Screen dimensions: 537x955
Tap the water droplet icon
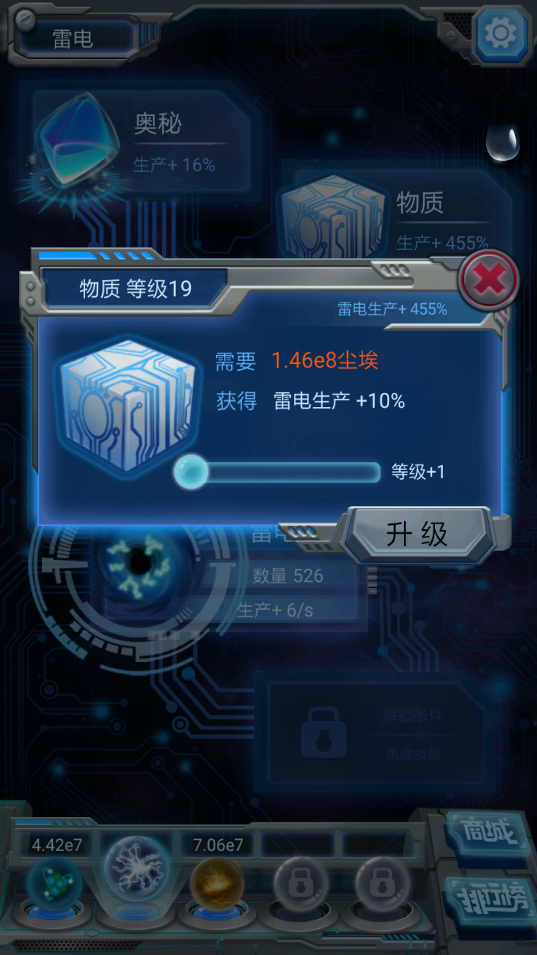coord(503,143)
